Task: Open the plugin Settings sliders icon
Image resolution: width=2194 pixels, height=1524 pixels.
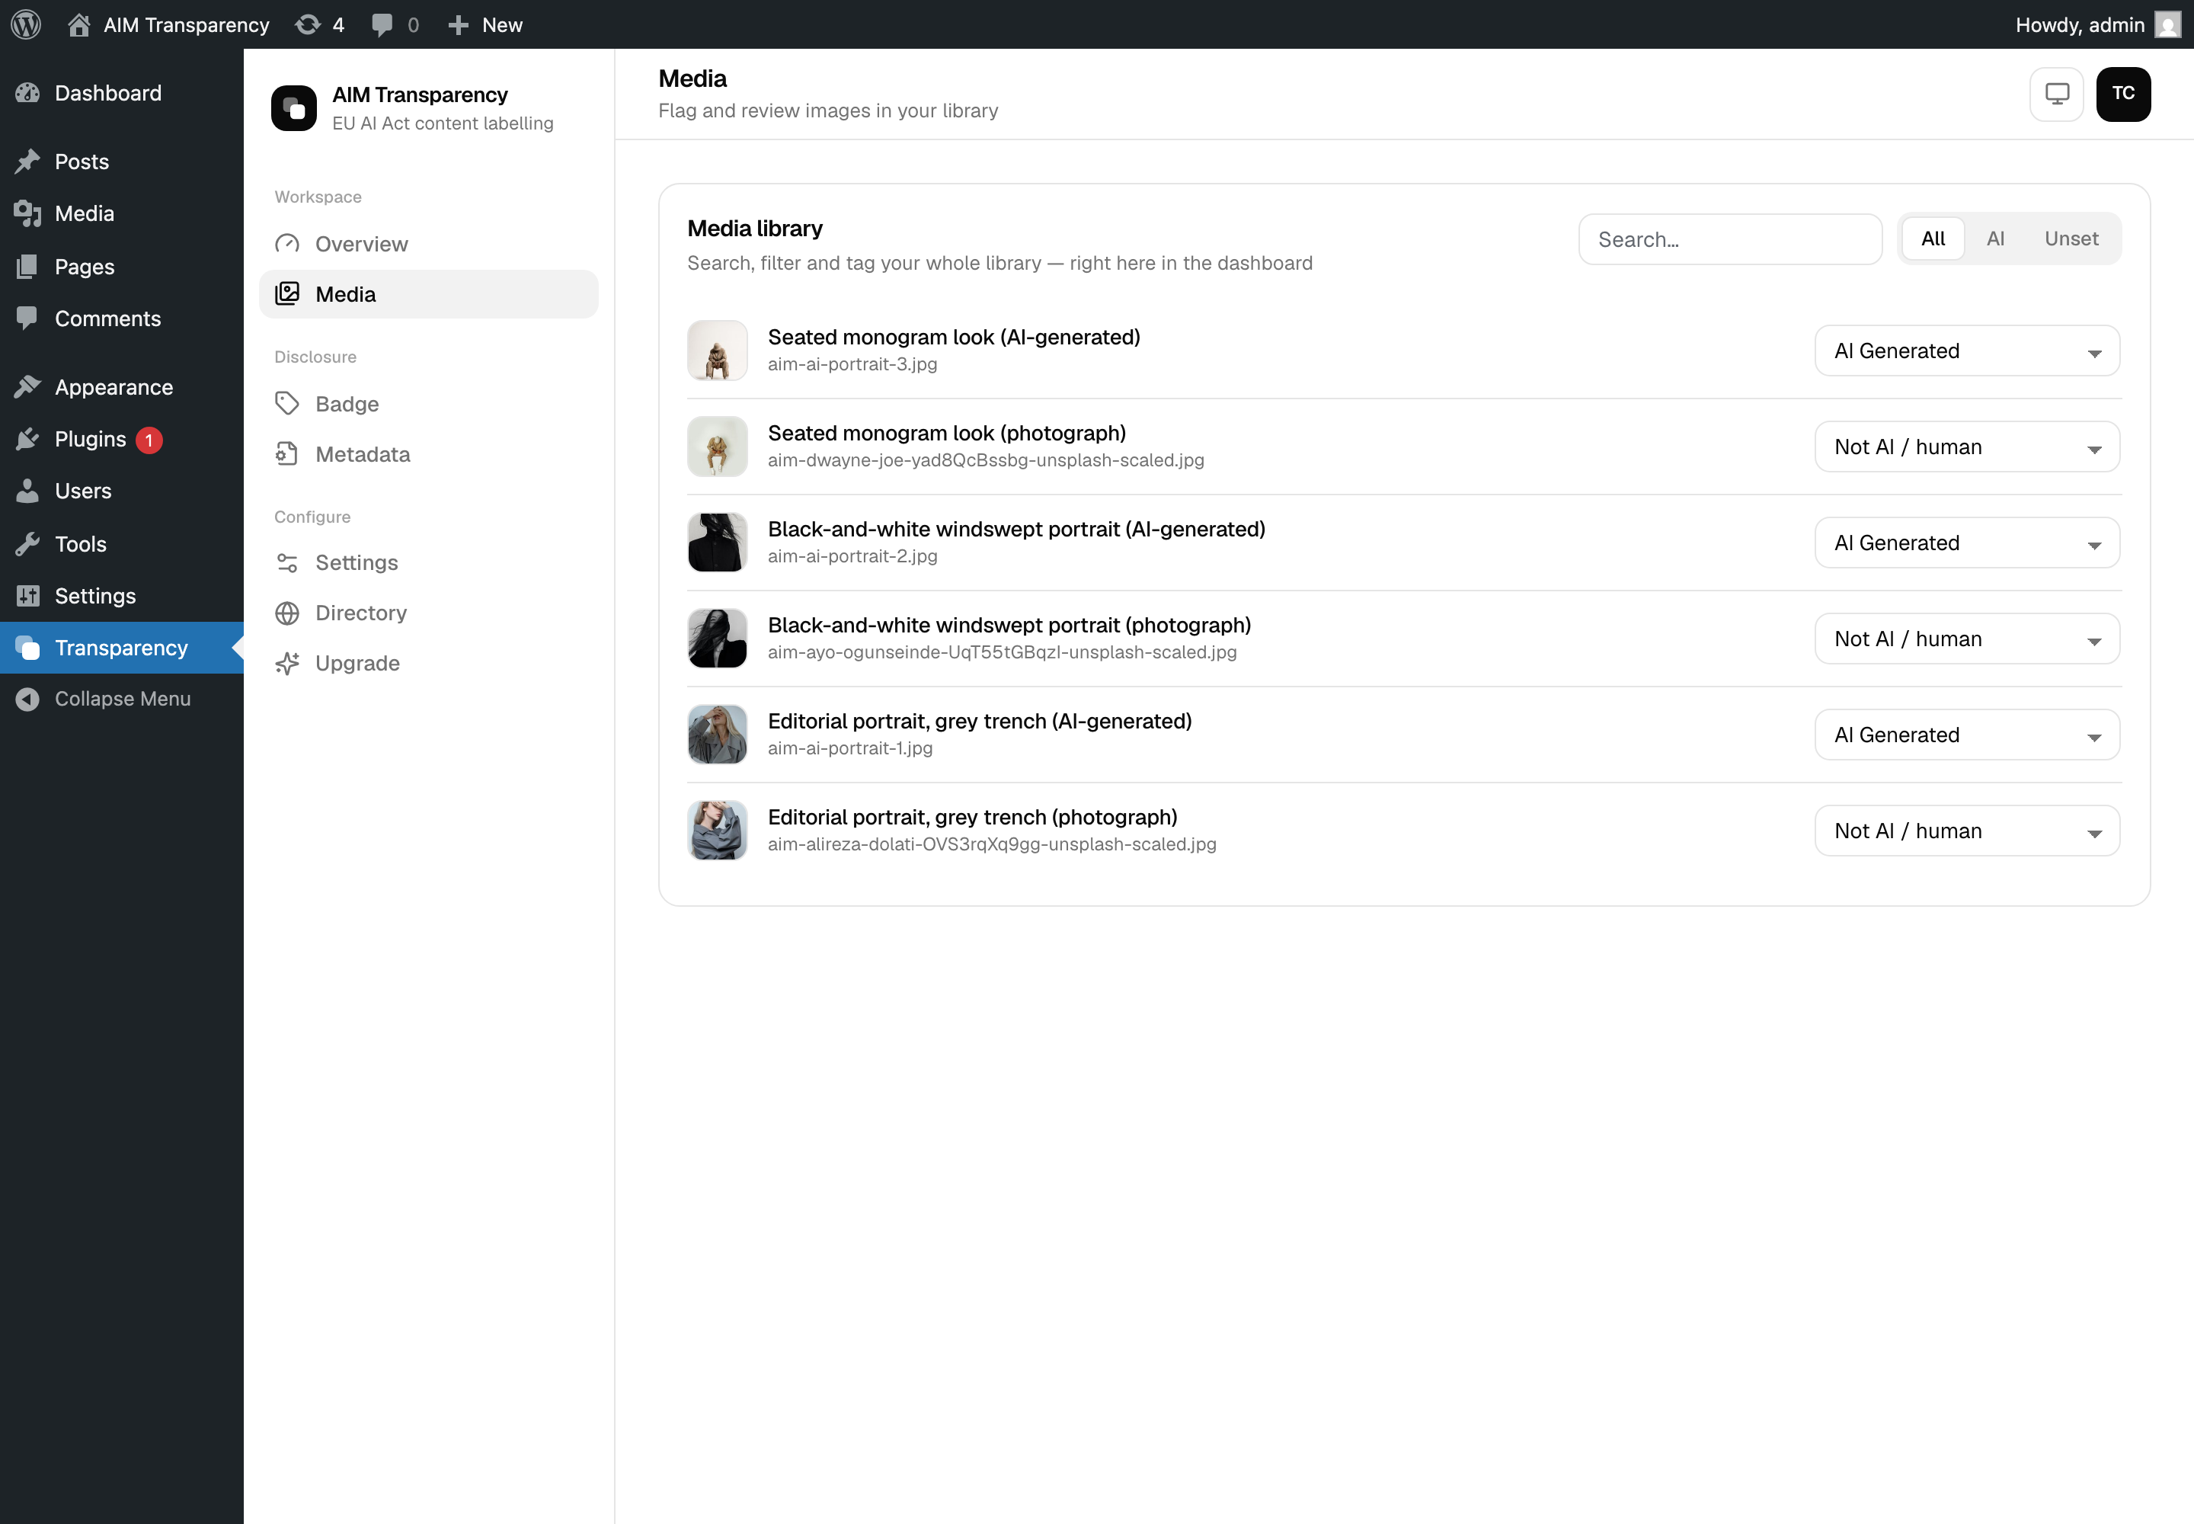Action: (x=287, y=562)
